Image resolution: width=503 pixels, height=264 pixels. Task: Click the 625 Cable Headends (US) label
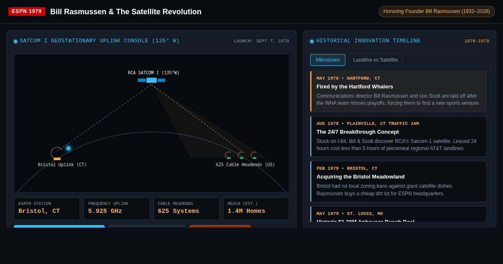[246, 165]
